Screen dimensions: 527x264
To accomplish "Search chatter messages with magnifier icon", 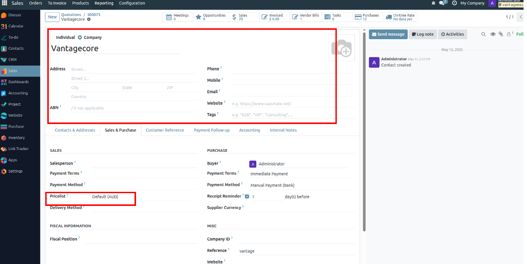I will point(483,34).
